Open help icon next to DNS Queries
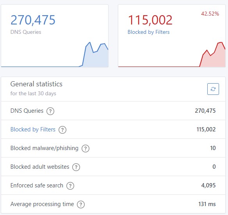Viewport: 228px width, 215px height. [50, 111]
